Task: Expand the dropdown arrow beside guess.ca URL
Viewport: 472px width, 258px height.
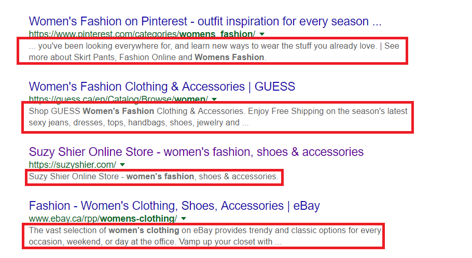Action: click(x=214, y=99)
